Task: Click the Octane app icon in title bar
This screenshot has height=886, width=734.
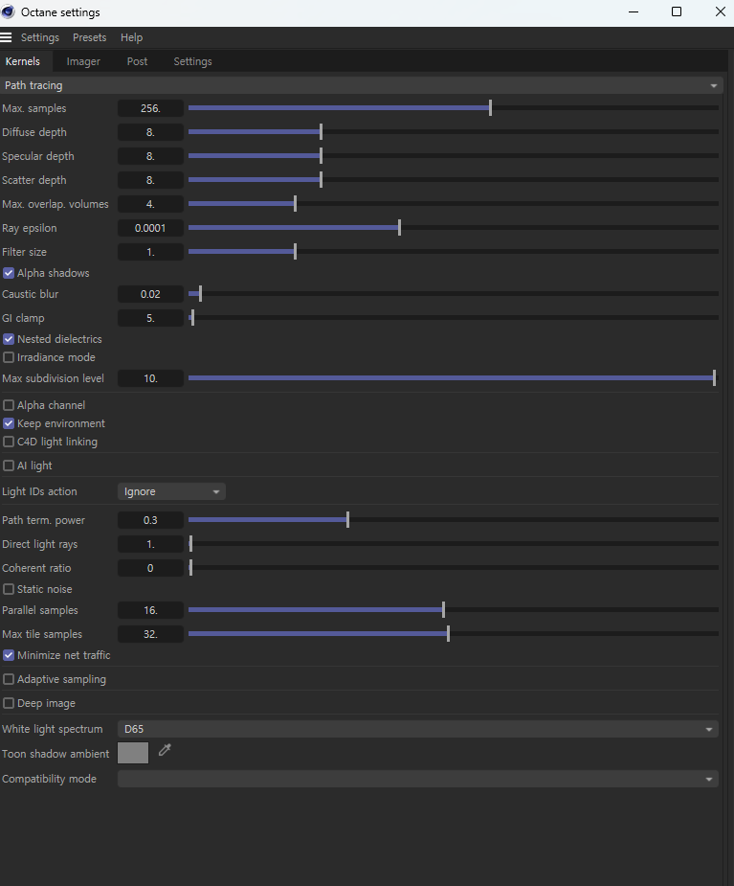Action: 8,11
